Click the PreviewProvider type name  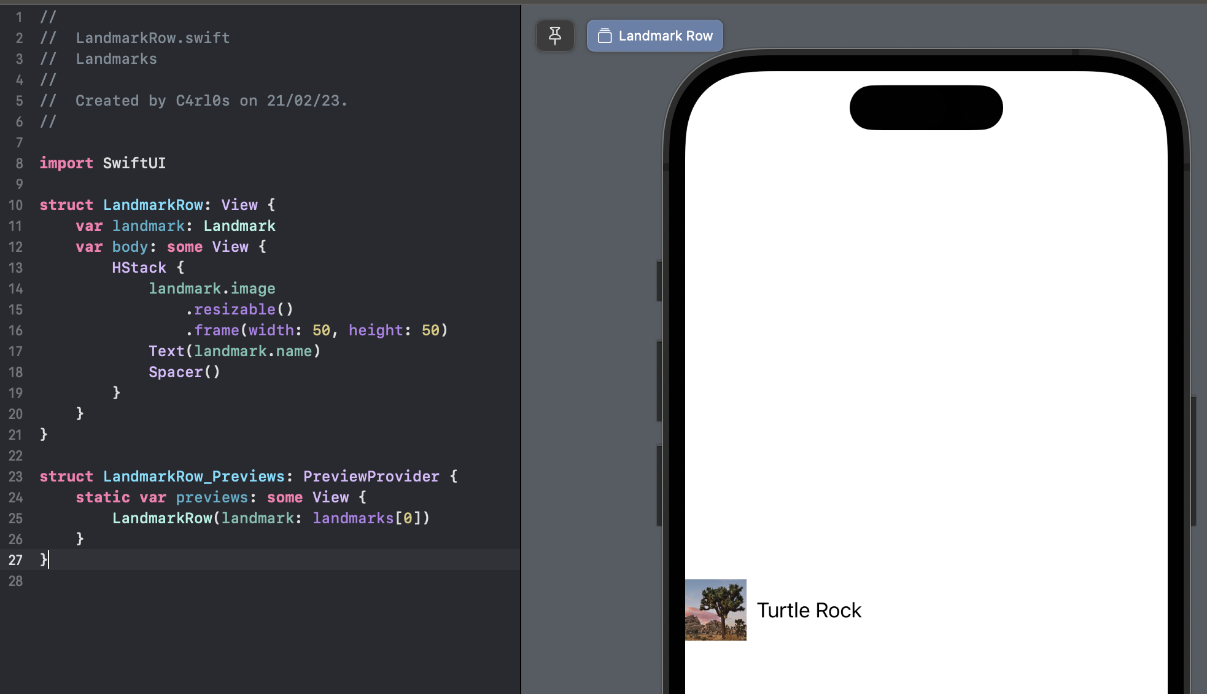[x=371, y=477]
